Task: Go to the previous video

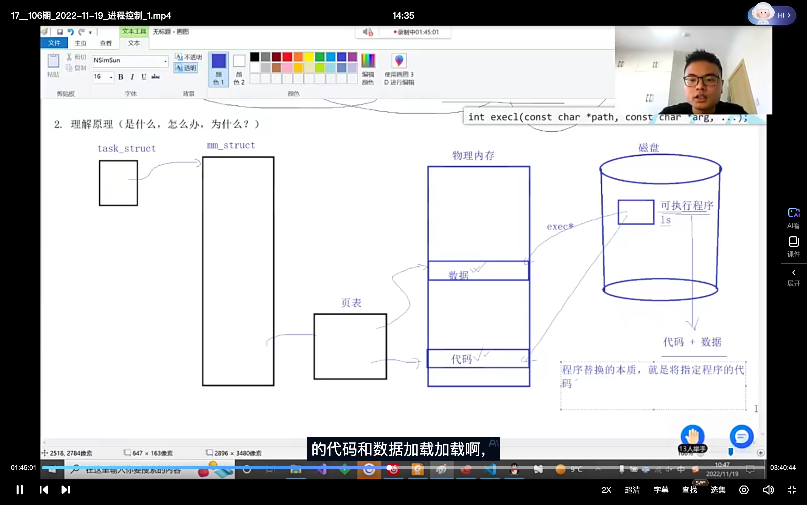Action: [44, 490]
